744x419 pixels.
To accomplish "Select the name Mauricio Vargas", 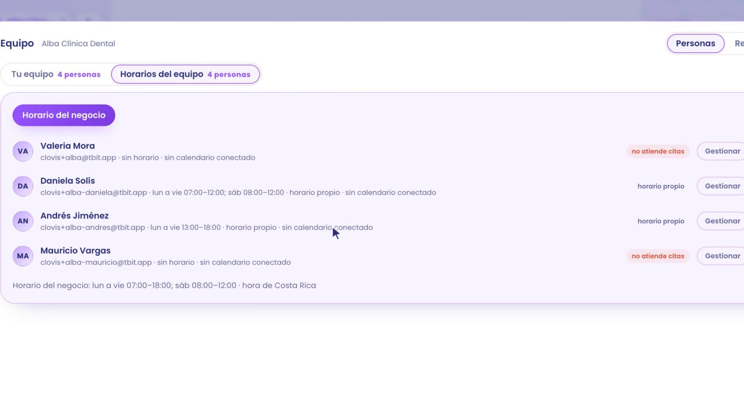I will click(76, 251).
